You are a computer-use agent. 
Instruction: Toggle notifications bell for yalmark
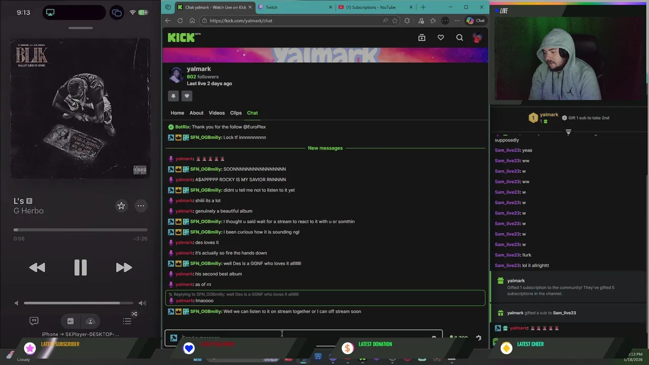click(173, 96)
